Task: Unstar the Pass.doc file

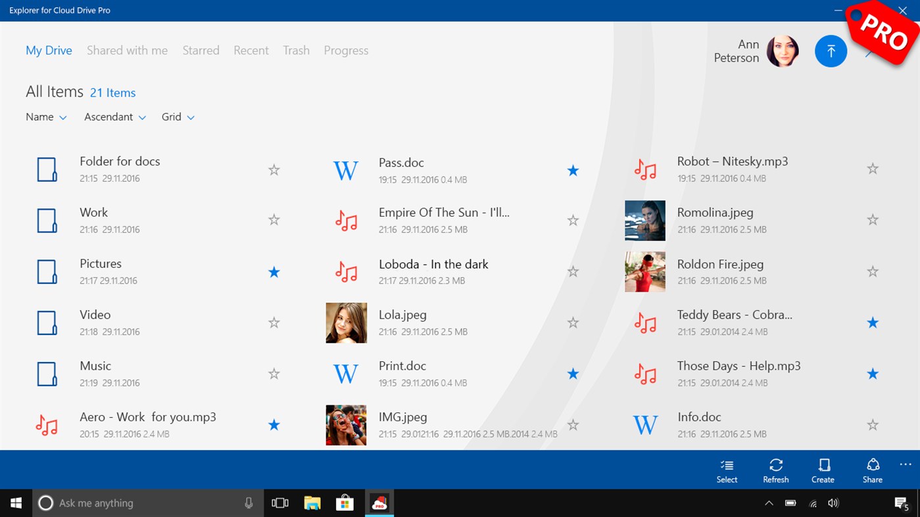Action: (x=573, y=169)
